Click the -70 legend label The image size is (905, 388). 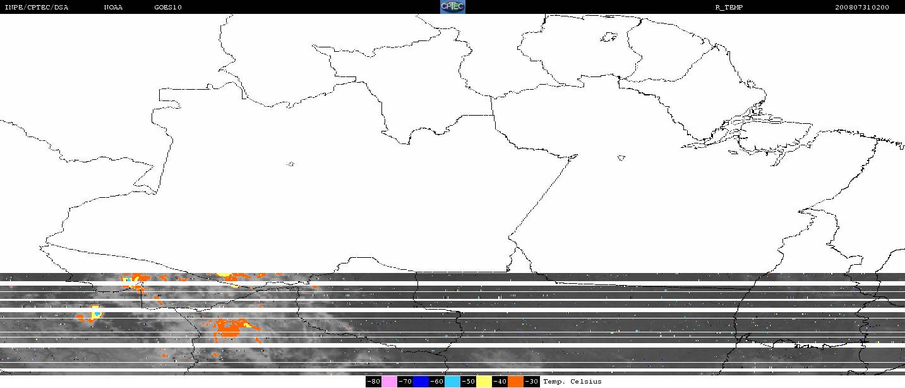pos(405,382)
